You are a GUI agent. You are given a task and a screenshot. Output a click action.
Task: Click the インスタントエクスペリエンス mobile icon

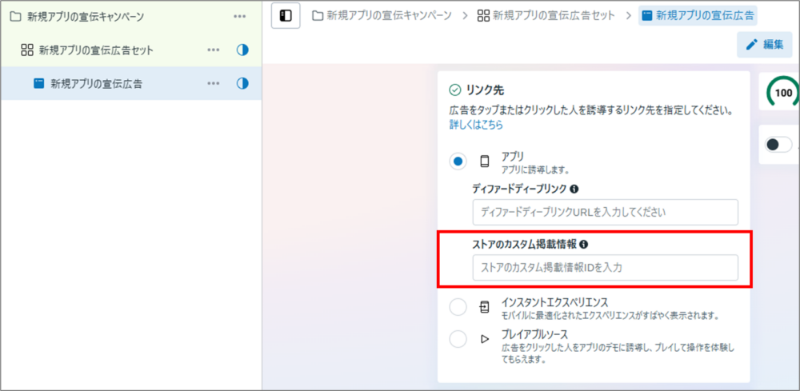coord(484,307)
